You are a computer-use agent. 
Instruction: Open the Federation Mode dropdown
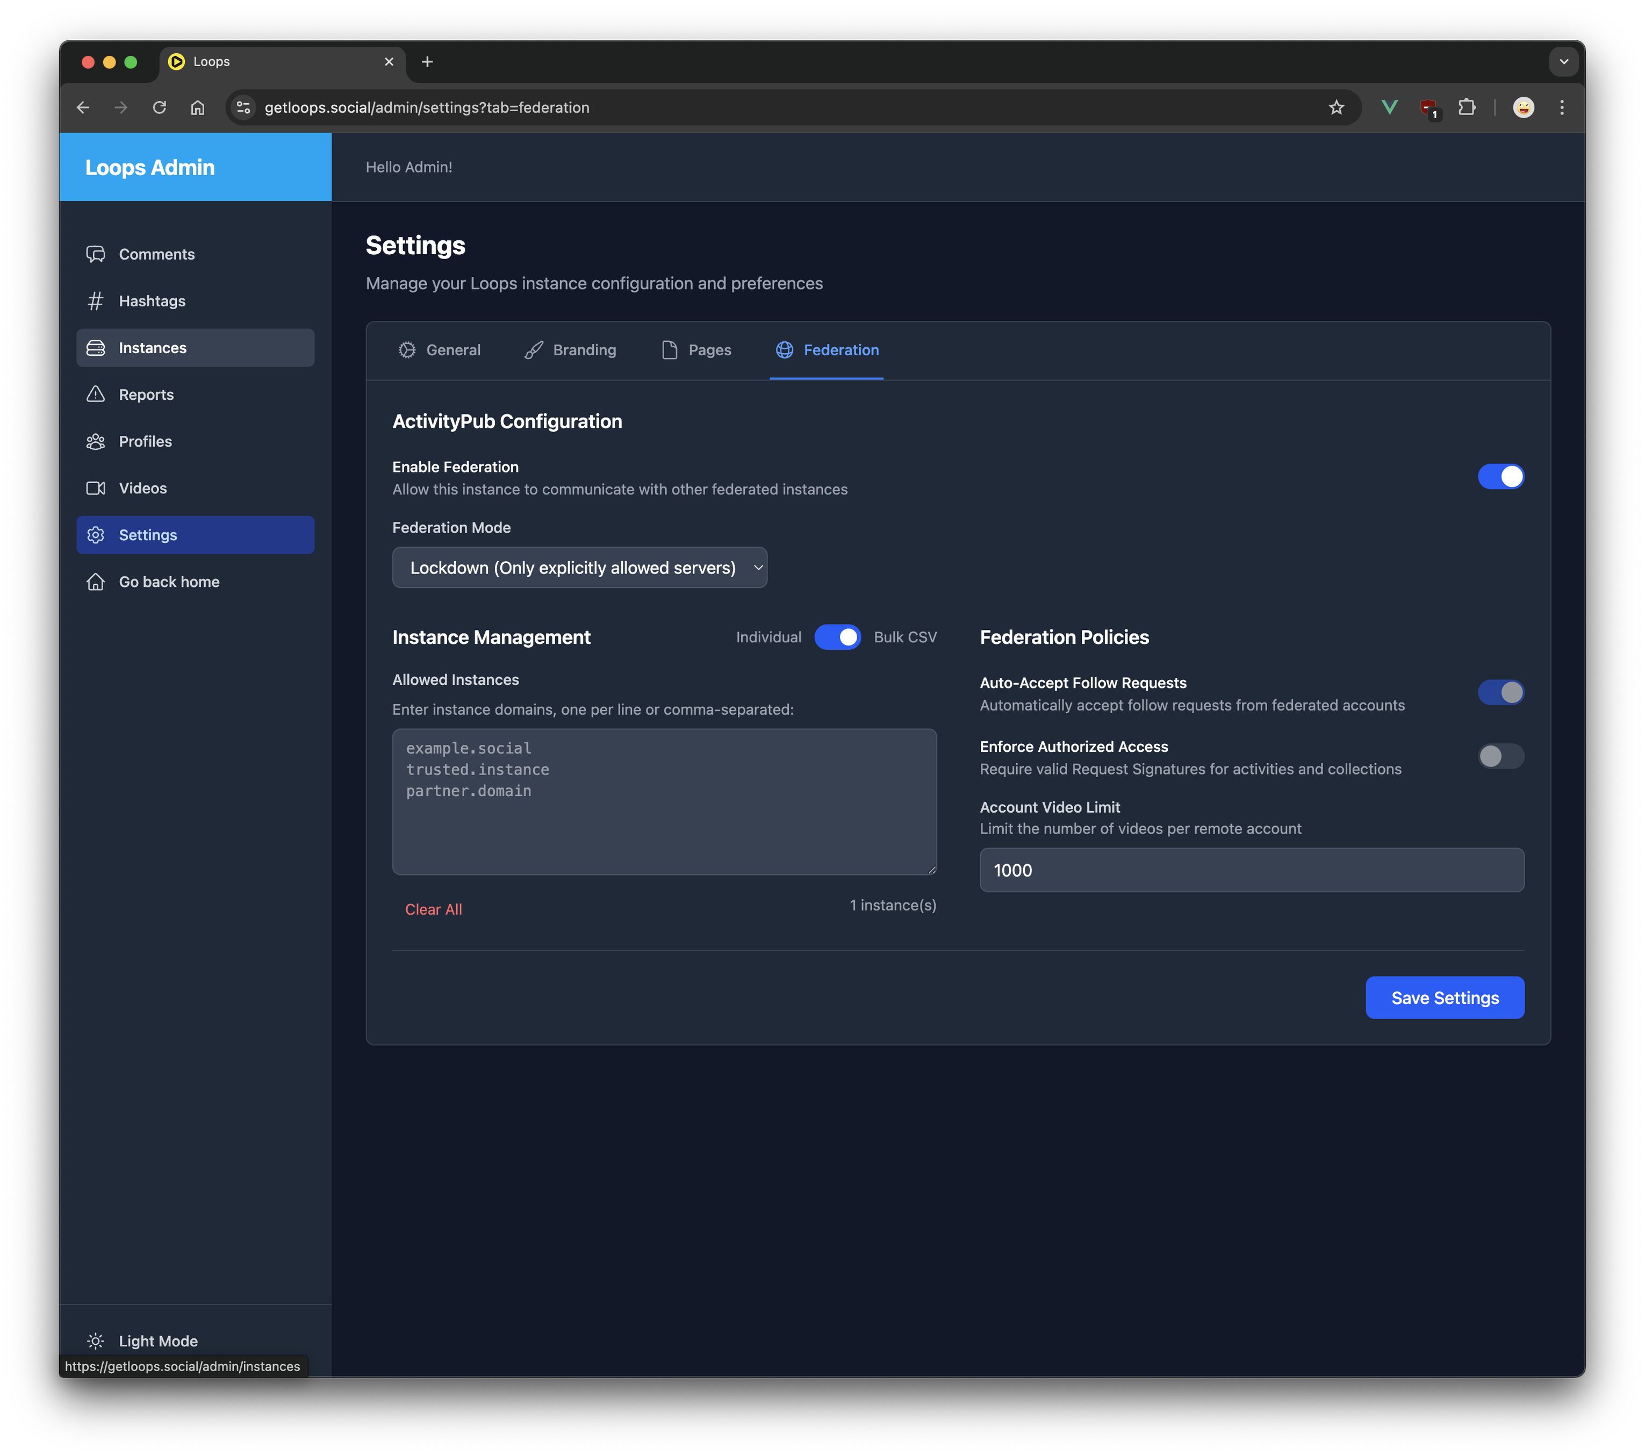coord(579,568)
